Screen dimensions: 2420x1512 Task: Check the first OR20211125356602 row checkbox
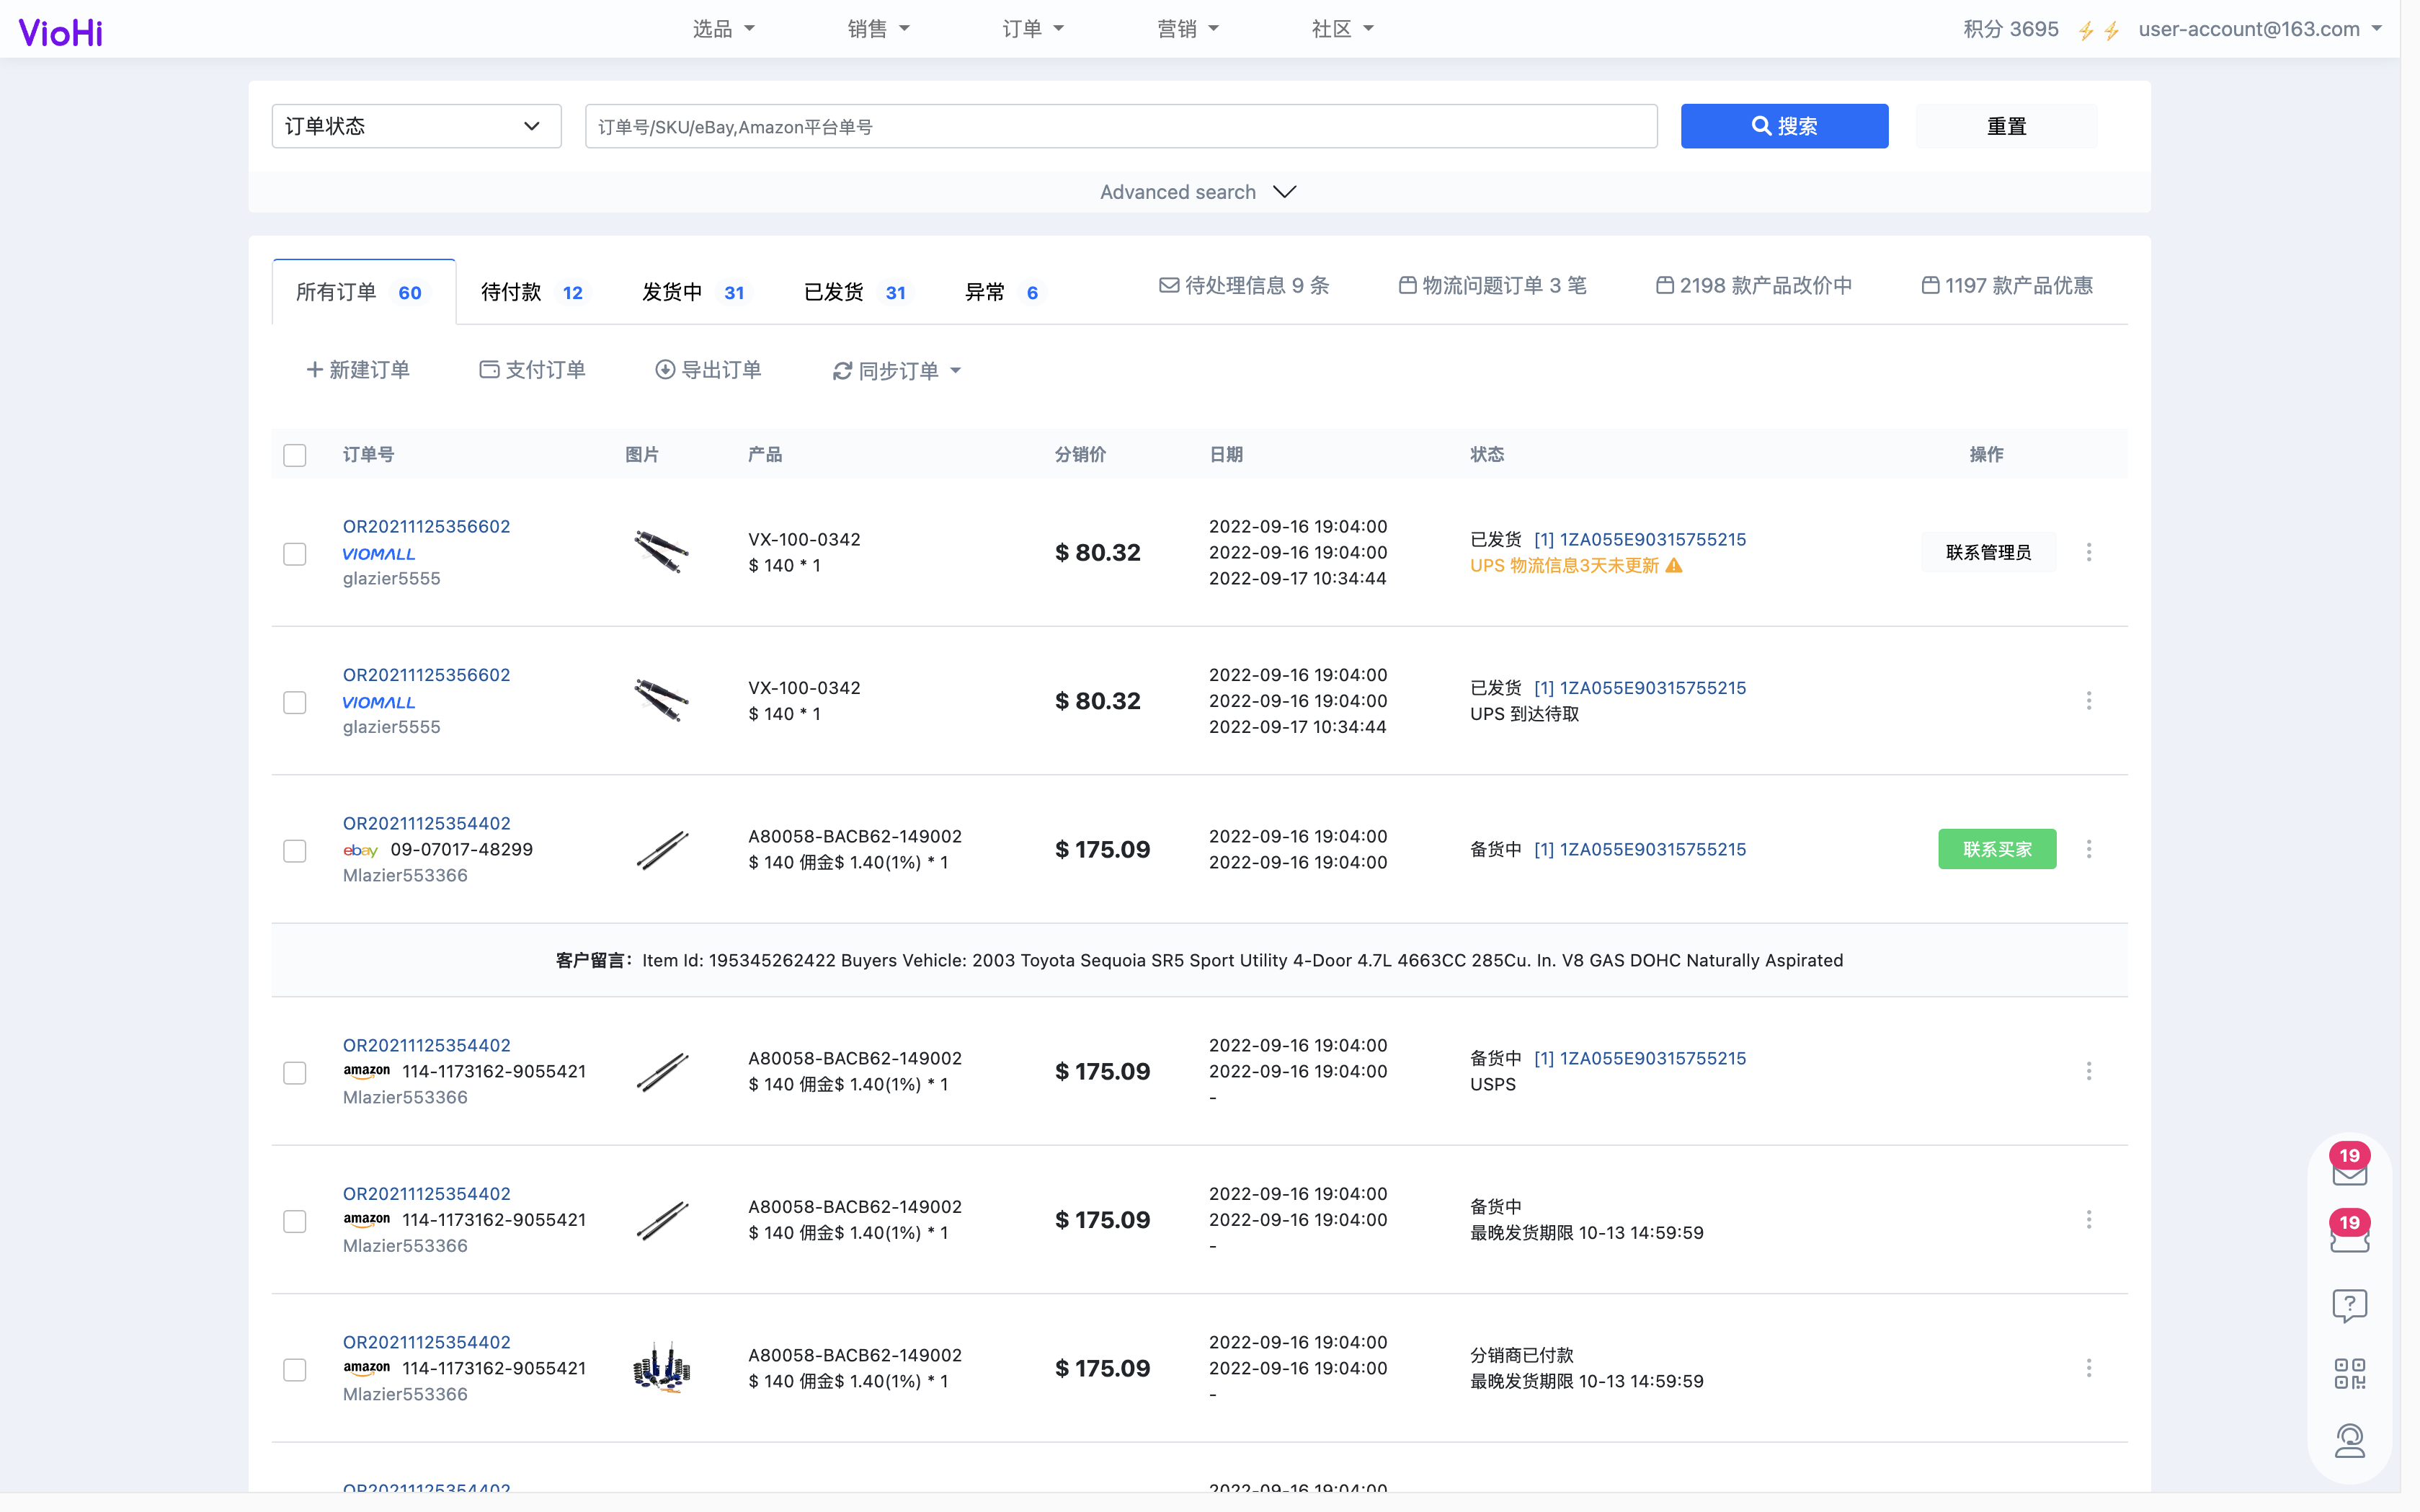[x=295, y=554]
